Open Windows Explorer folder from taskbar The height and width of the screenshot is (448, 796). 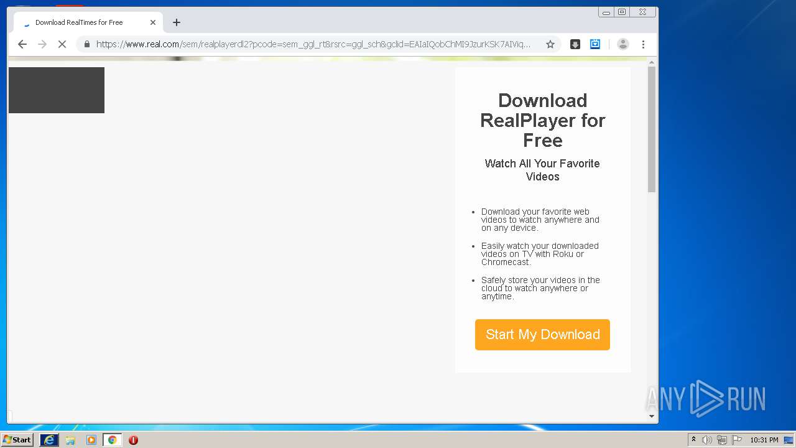pos(70,440)
